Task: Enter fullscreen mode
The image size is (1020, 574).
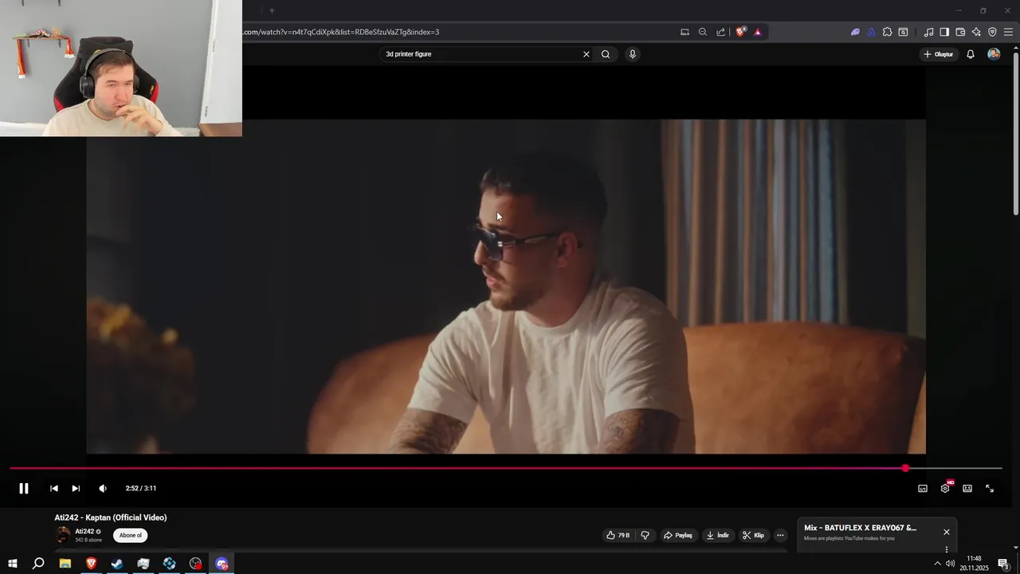Action: (x=990, y=489)
